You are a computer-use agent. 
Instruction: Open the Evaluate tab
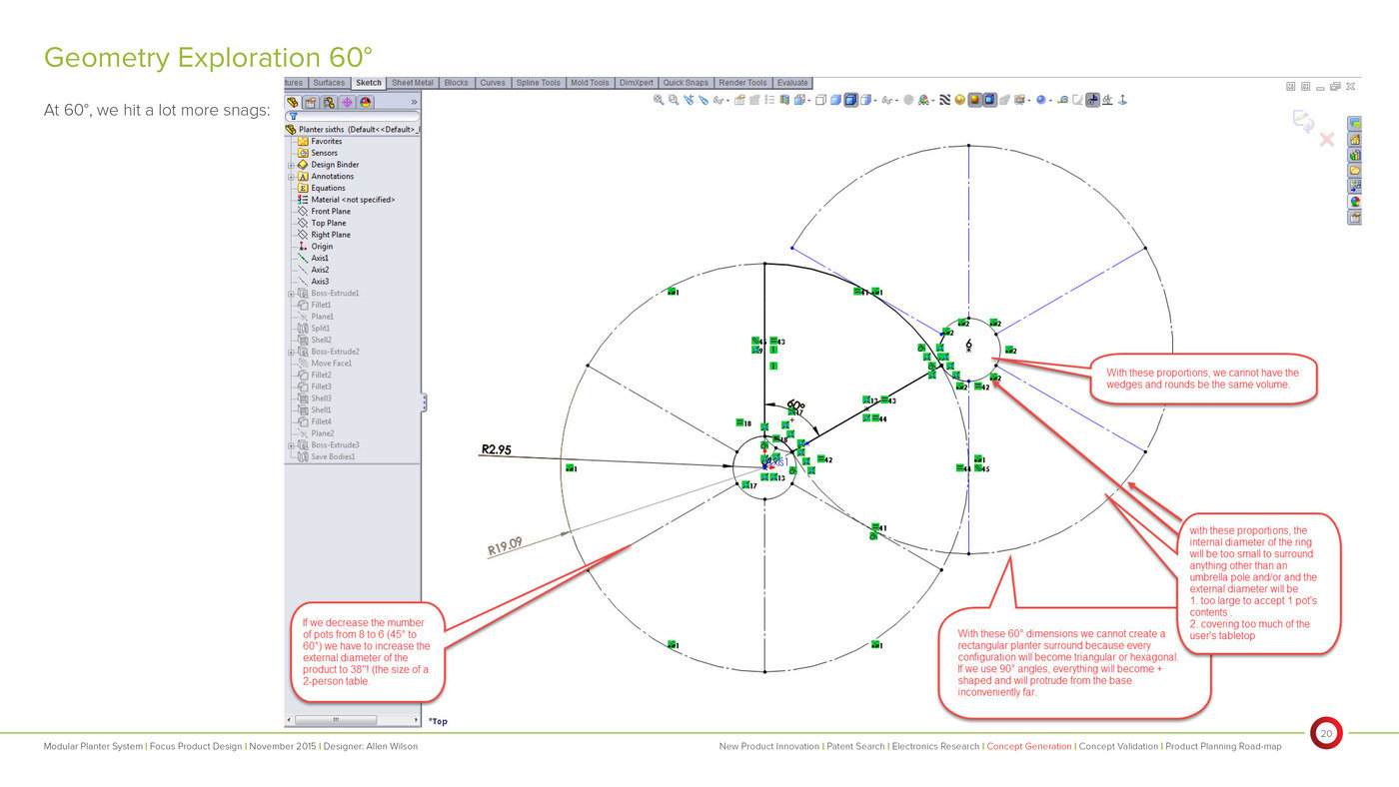(x=792, y=83)
